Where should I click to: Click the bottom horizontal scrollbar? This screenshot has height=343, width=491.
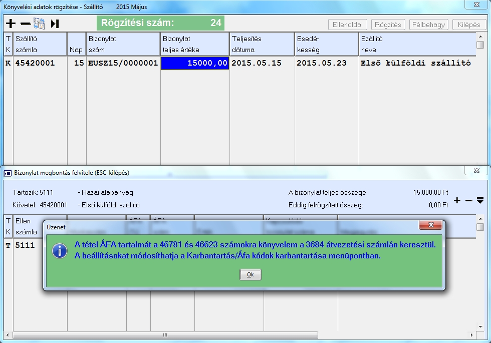pos(165,335)
